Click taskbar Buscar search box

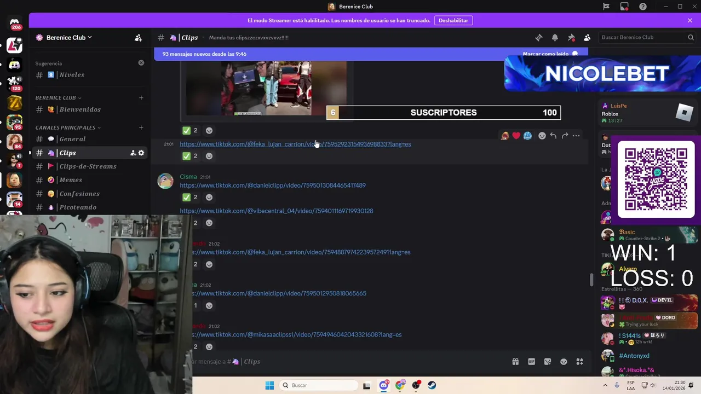click(x=318, y=385)
